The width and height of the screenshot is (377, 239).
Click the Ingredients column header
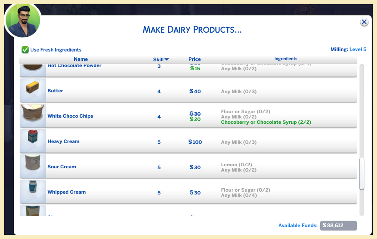coord(286,59)
